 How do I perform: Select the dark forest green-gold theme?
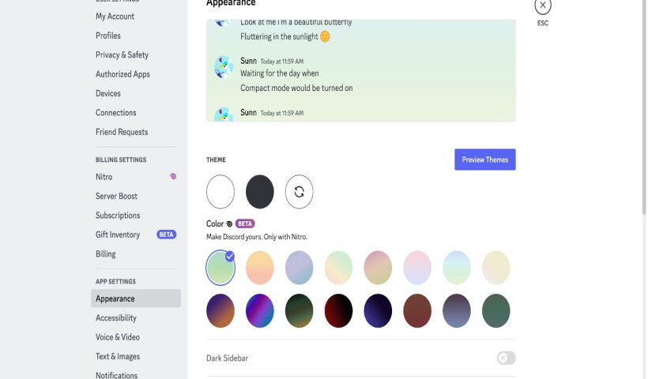(x=299, y=311)
